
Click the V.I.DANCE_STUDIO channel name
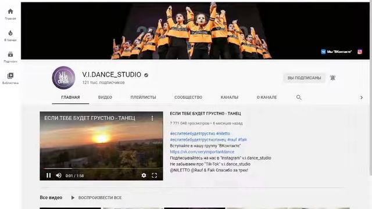pyautogui.click(x=112, y=75)
